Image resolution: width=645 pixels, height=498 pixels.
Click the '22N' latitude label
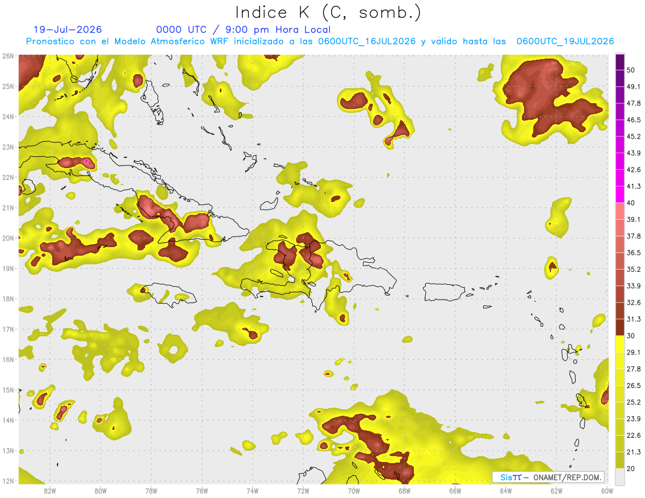[x=8, y=177]
